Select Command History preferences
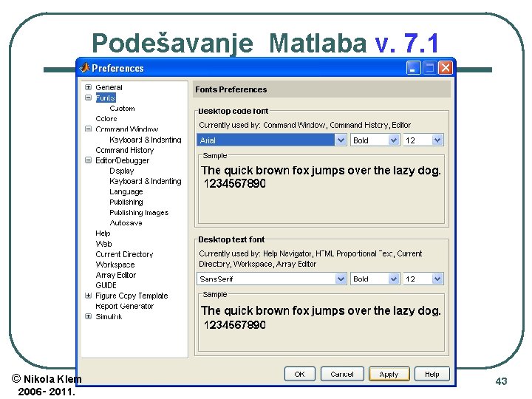 [x=125, y=150]
